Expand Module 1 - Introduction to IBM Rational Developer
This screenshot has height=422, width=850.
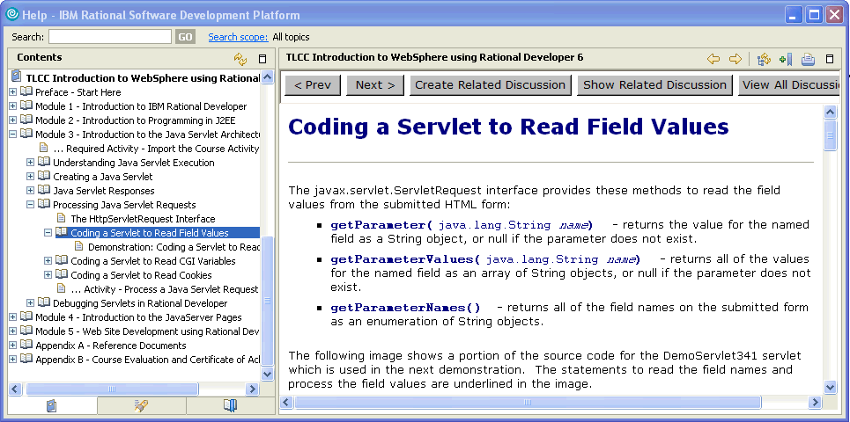click(x=13, y=106)
